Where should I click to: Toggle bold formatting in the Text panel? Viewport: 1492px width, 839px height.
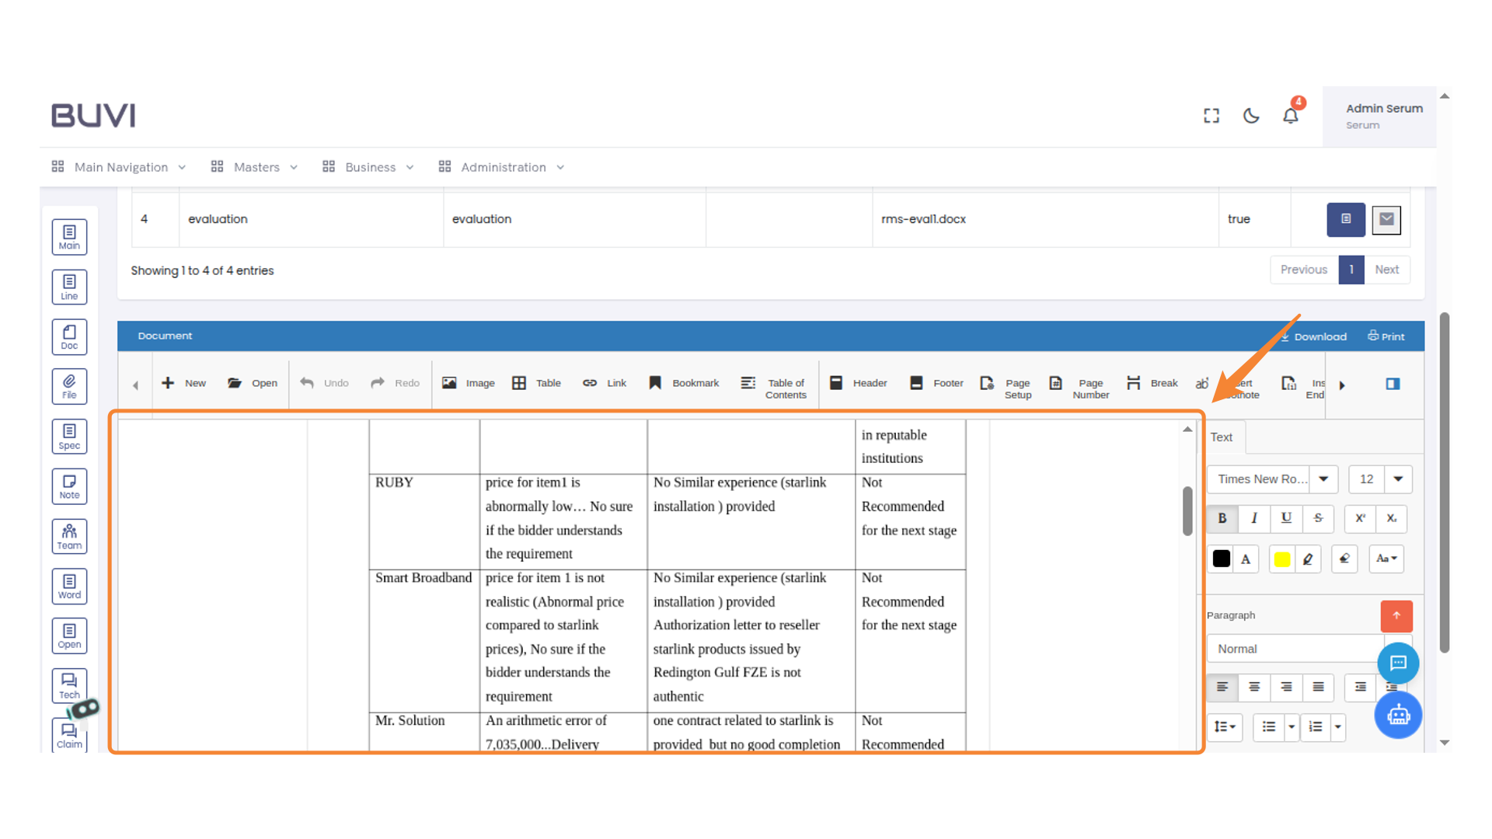(x=1222, y=518)
